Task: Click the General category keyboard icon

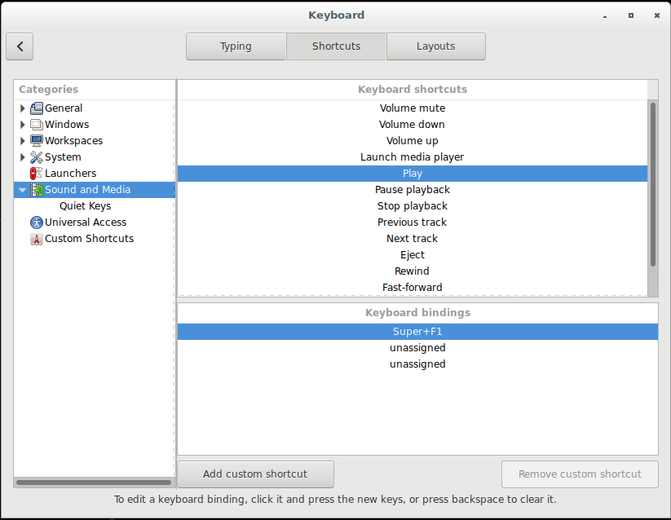Action: pos(37,108)
